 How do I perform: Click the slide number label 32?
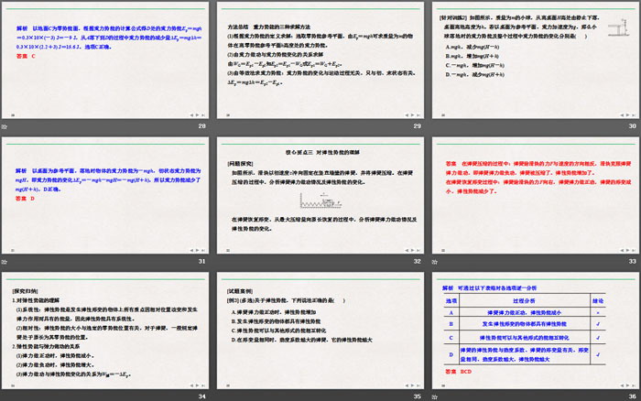417,262
